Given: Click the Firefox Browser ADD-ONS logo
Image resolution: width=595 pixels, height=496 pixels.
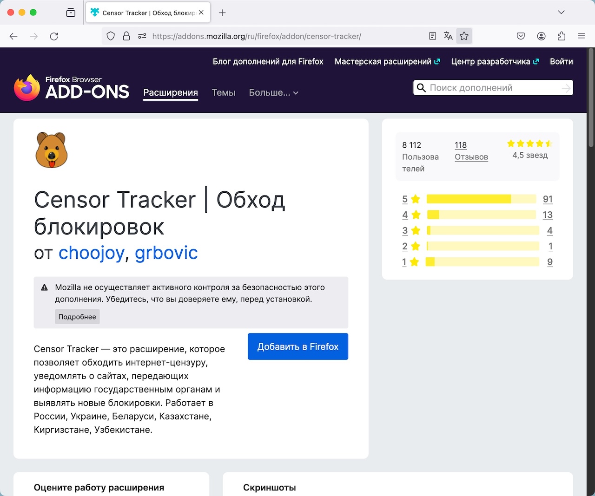Looking at the screenshot, I should (72, 87).
